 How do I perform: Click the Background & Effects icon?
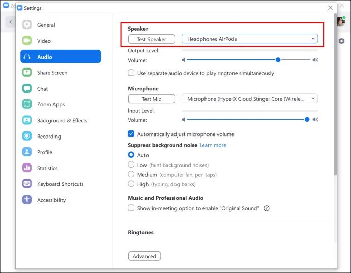point(27,120)
